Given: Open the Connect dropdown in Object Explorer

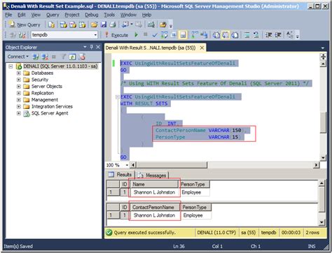Looking at the screenshot, I should coord(18,57).
